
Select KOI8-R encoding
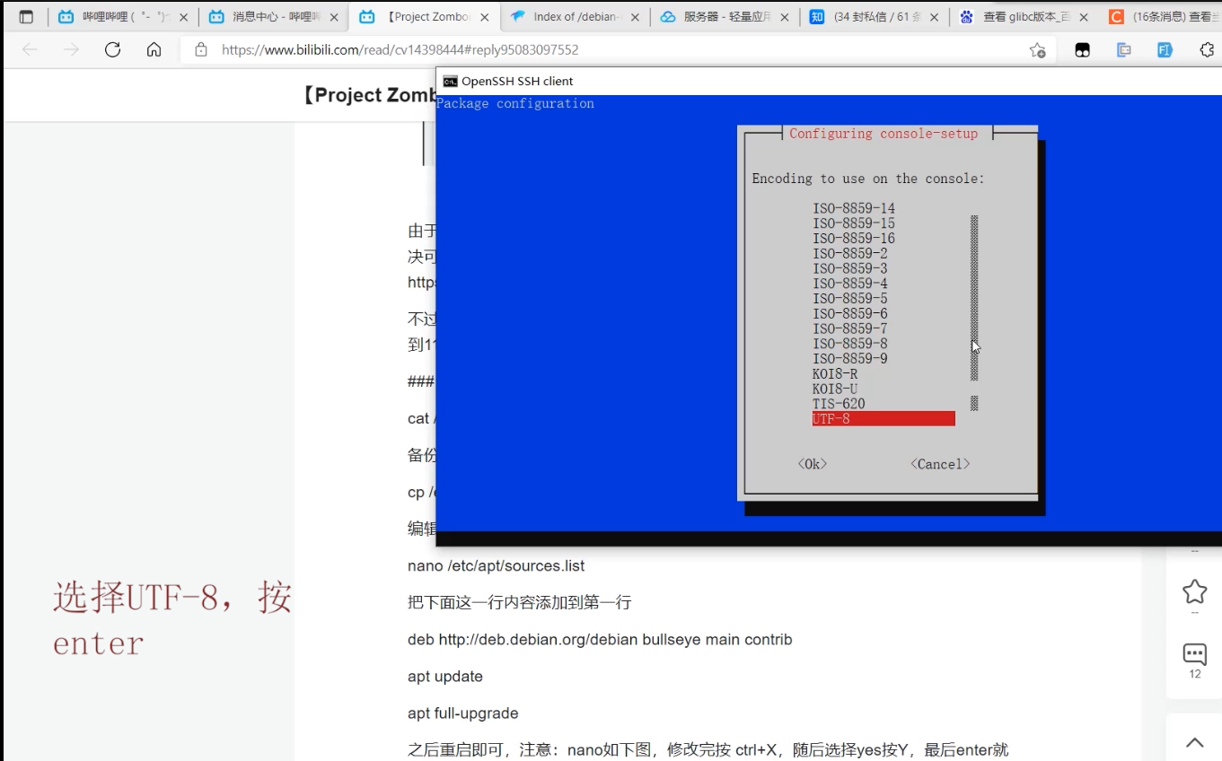835,374
